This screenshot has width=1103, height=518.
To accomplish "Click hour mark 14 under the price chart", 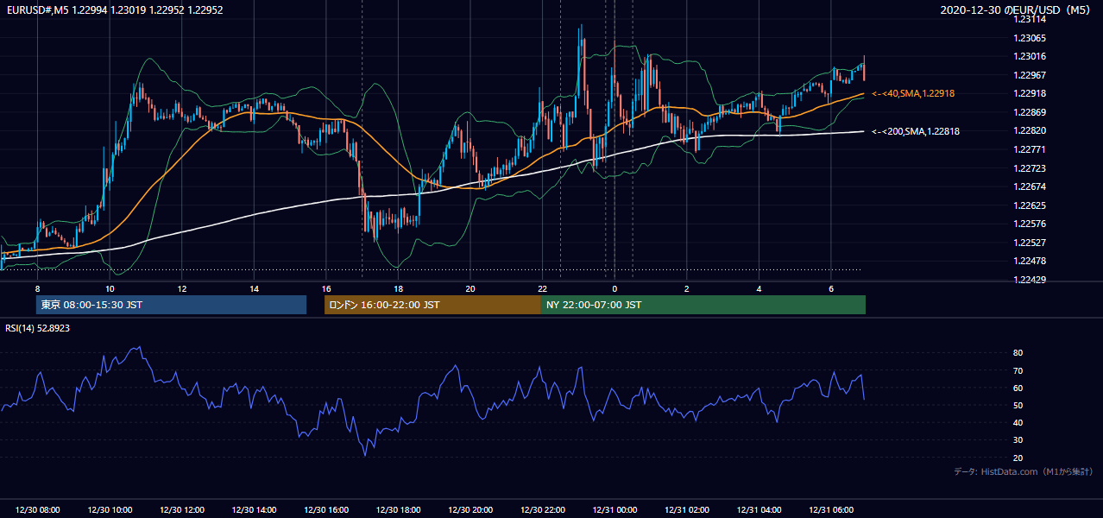I will (254, 287).
